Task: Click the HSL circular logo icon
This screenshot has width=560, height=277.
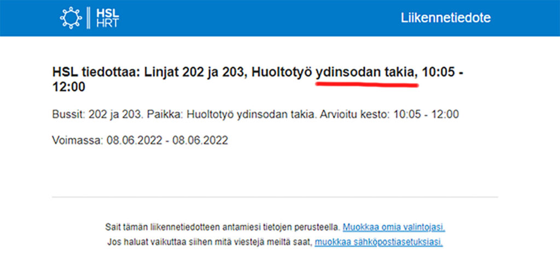Action: coord(71,17)
